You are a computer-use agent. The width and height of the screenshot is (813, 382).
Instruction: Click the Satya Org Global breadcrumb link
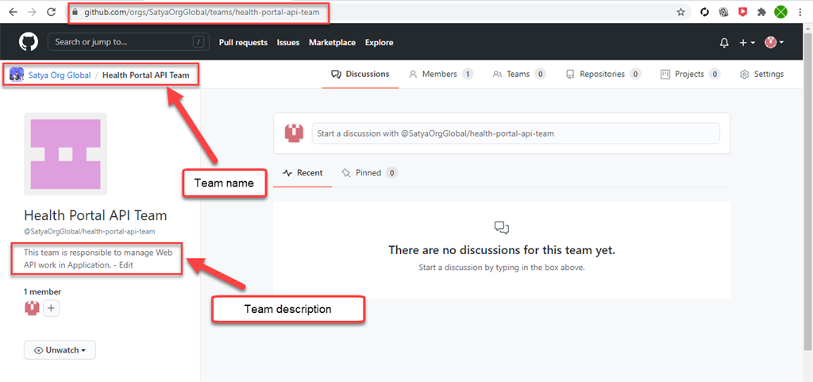(60, 75)
